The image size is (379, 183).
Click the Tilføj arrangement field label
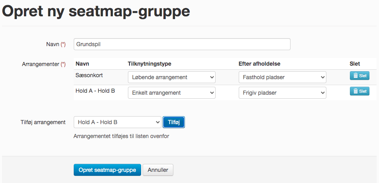43,122
